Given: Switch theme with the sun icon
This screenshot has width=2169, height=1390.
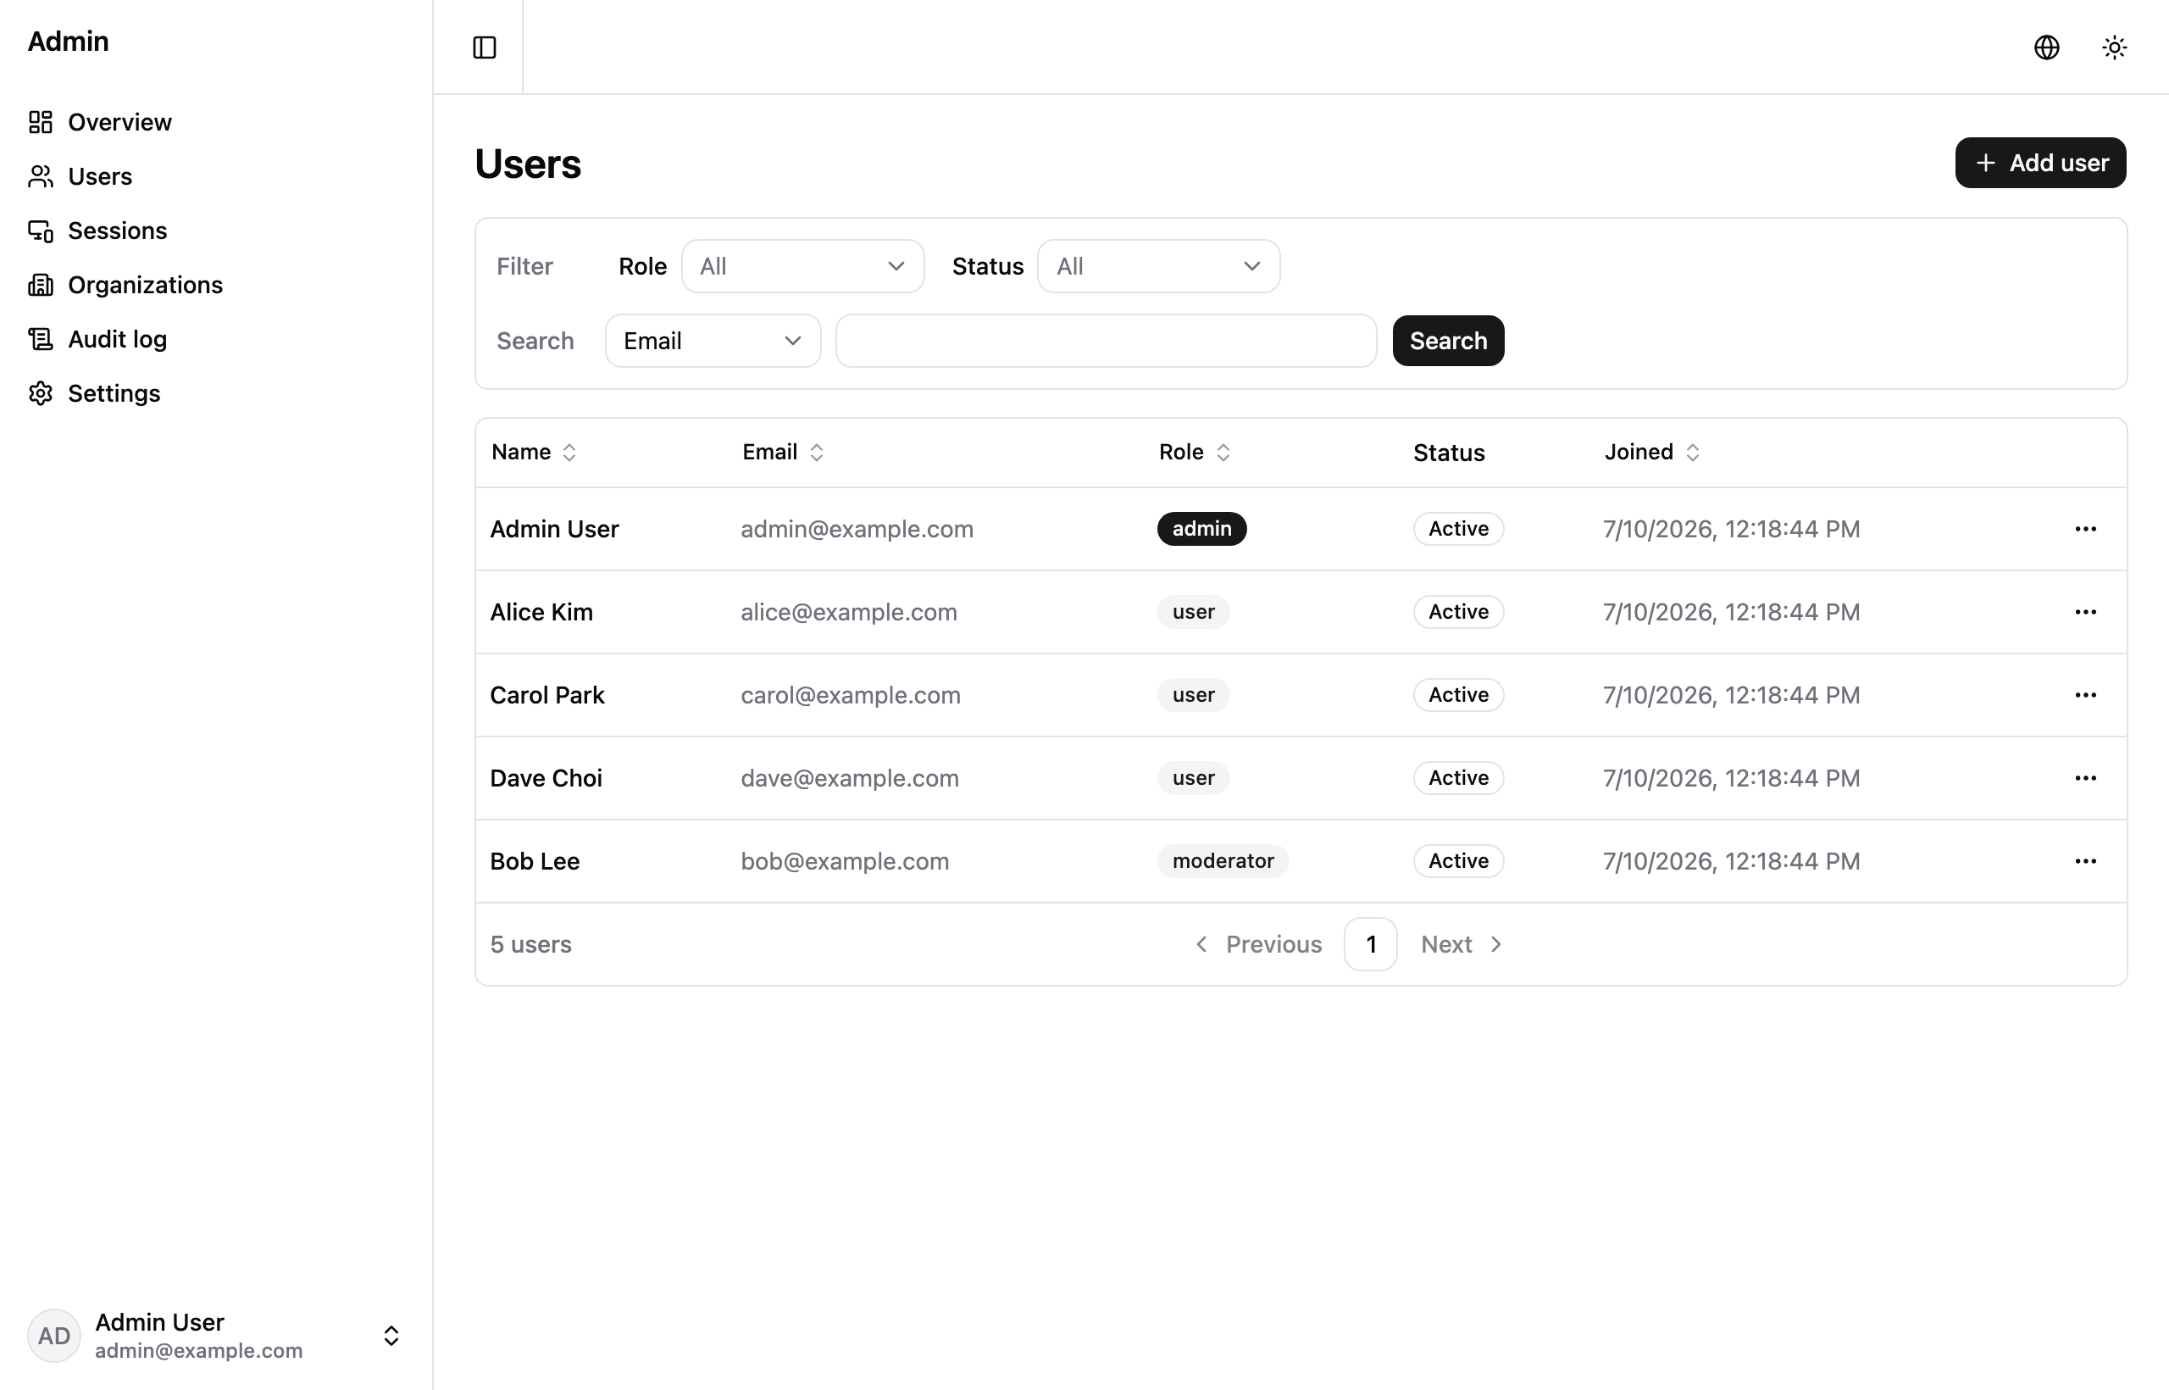Looking at the screenshot, I should pyautogui.click(x=2114, y=47).
